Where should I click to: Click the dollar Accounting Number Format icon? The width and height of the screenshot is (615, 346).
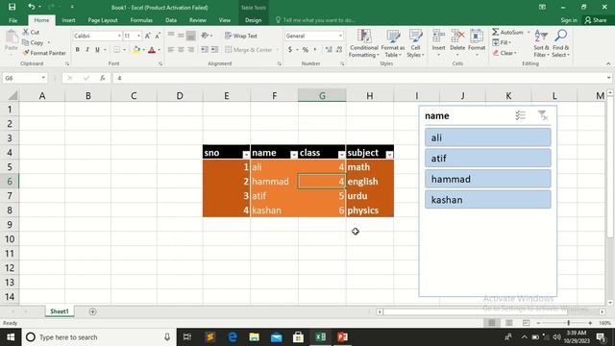[x=290, y=50]
